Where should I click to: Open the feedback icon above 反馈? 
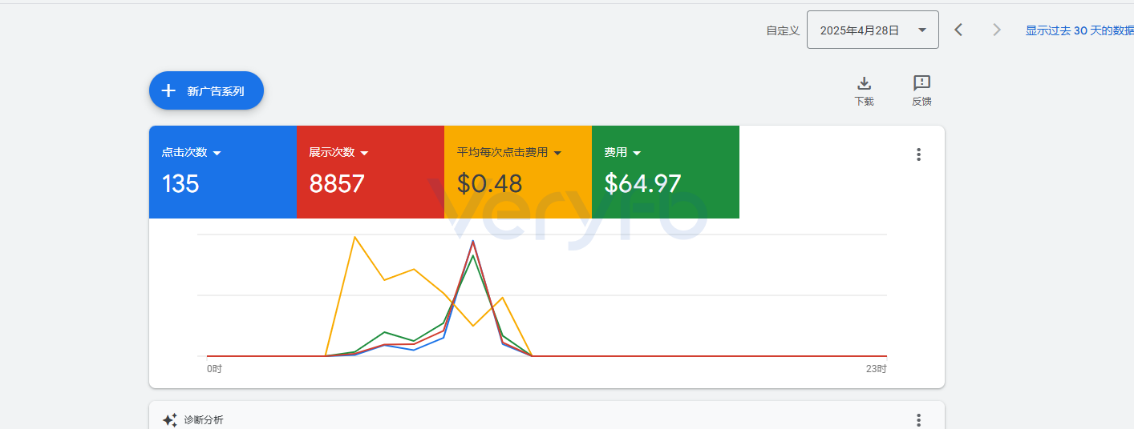pyautogui.click(x=921, y=83)
